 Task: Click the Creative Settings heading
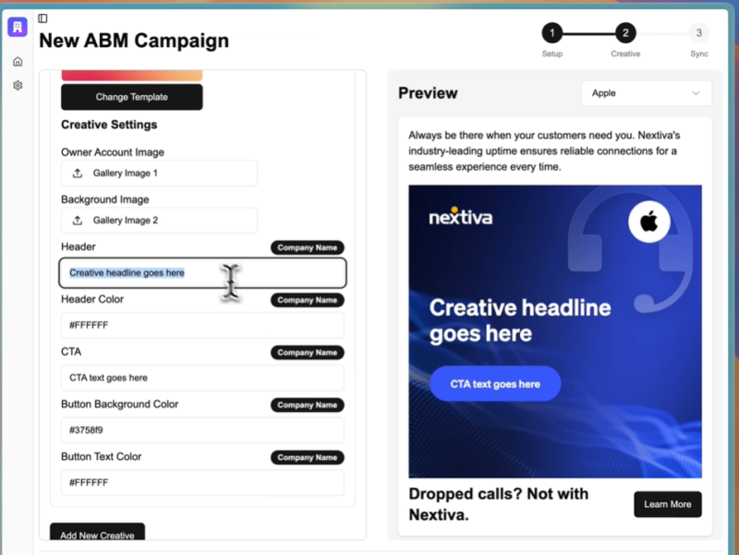[109, 125]
